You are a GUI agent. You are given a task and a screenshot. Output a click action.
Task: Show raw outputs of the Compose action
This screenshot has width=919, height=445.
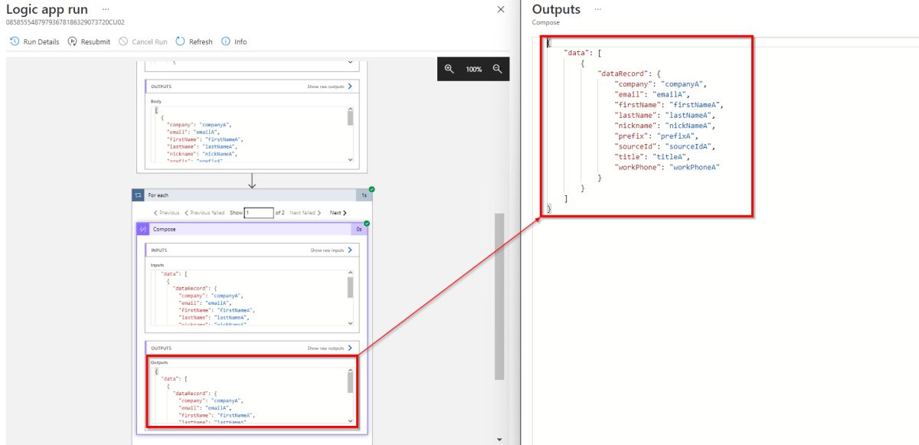tap(330, 348)
